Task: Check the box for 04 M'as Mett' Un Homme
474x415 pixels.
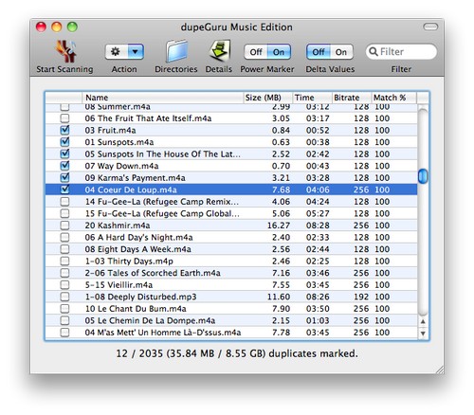Action: pos(64,333)
